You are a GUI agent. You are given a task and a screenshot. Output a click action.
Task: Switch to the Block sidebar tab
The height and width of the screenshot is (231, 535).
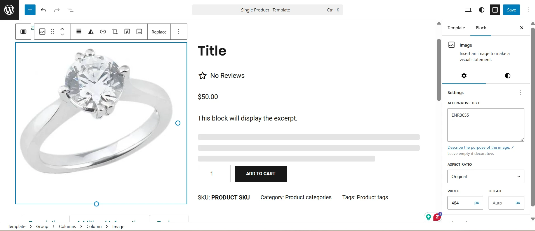tap(481, 28)
